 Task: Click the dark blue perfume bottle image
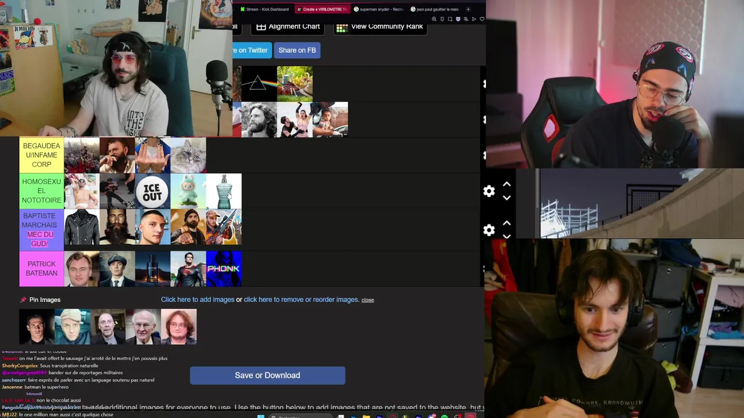[152, 269]
